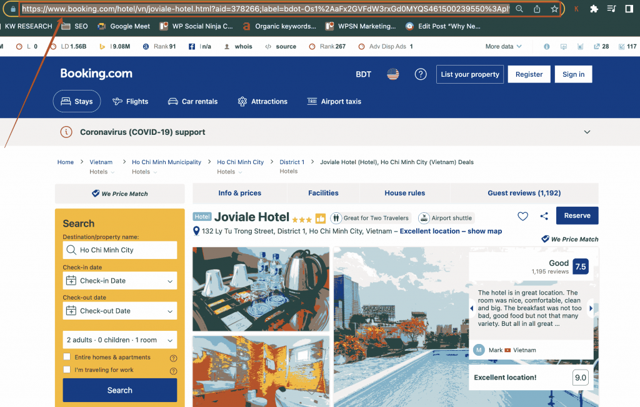The image size is (640, 407).
Task: Go to Home breadcrumb
Action: 65,162
